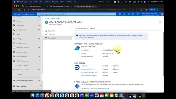This screenshot has height=99, width=176.
Task: Open the Seamless single sign-on link
Action: tap(88, 69)
